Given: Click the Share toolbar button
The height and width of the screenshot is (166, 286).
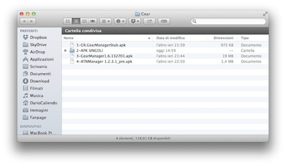Looking at the screenshot, I should pyautogui.click(x=150, y=21).
